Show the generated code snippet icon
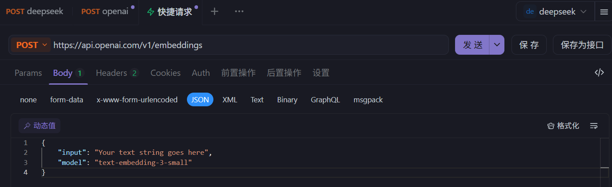This screenshot has height=187, width=612. (599, 73)
